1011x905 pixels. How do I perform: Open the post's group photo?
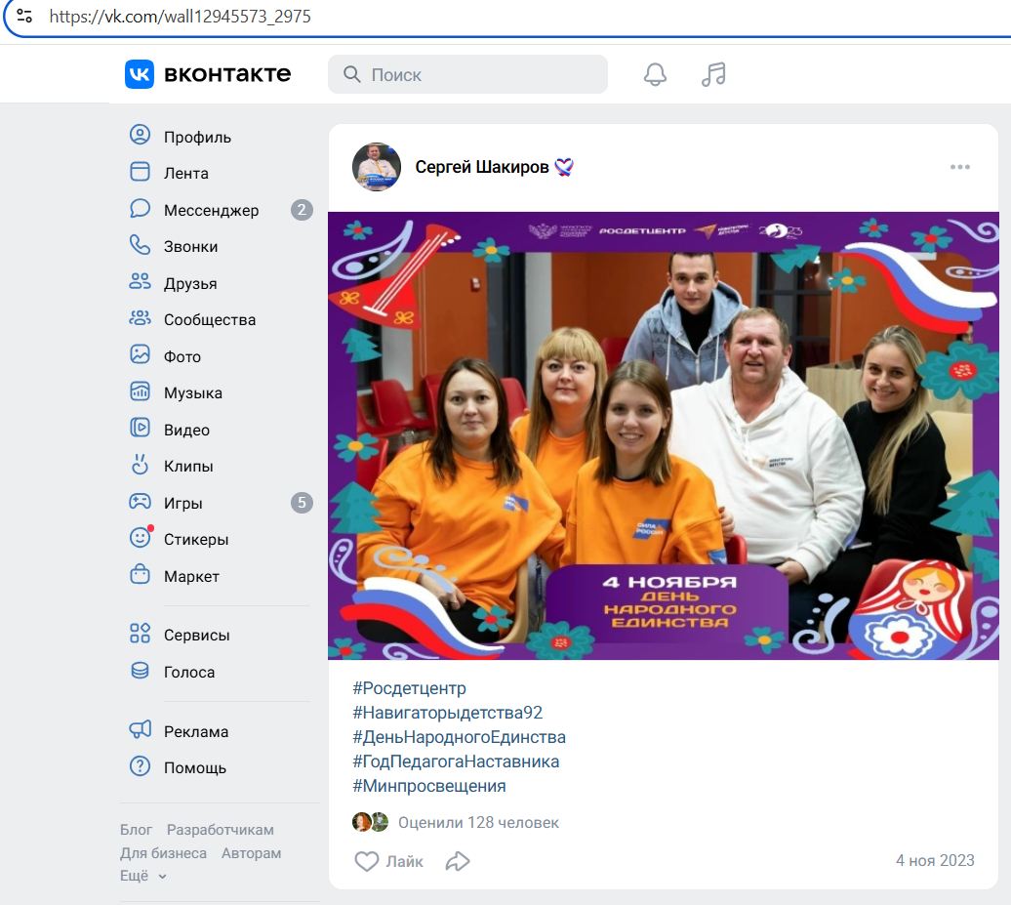[664, 435]
